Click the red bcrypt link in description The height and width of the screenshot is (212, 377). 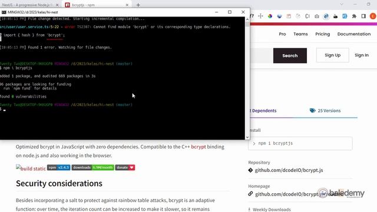[x=199, y=147]
